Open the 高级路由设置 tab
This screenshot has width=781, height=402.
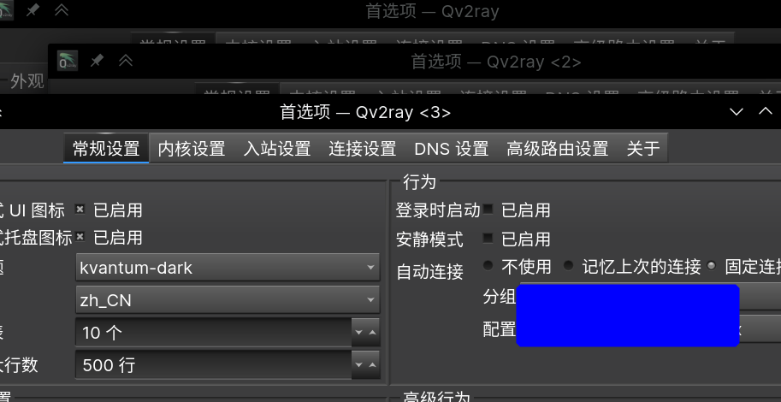558,149
